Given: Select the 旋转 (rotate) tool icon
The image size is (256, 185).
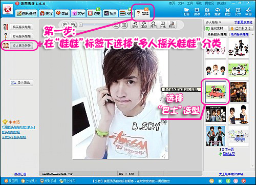Looking at the screenshot, I should 217,12.
